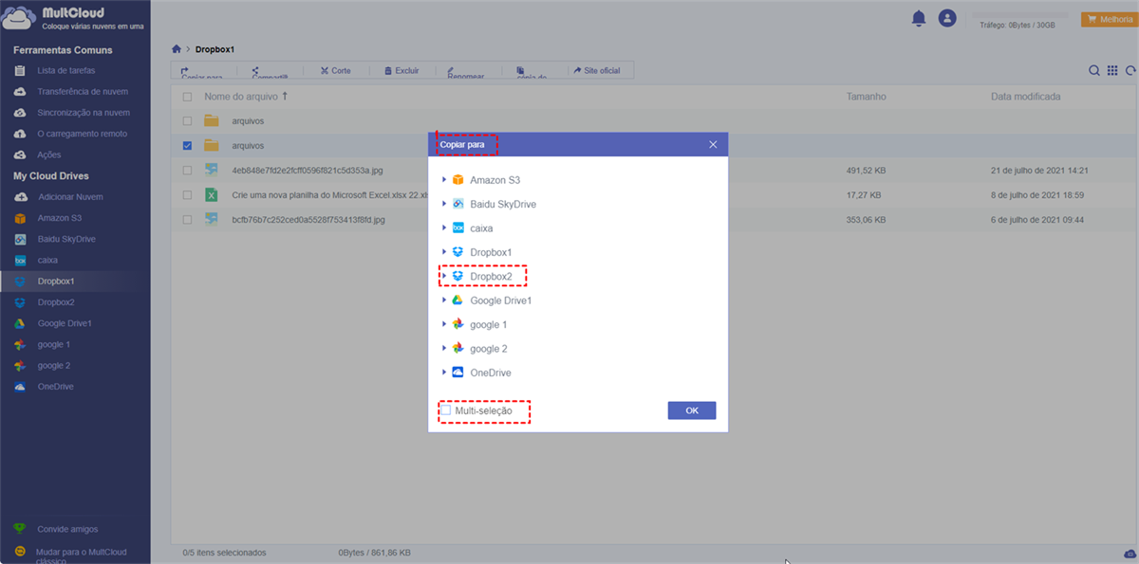Click the Melhoria upgrade button
The height and width of the screenshot is (564, 1139).
tap(1109, 19)
